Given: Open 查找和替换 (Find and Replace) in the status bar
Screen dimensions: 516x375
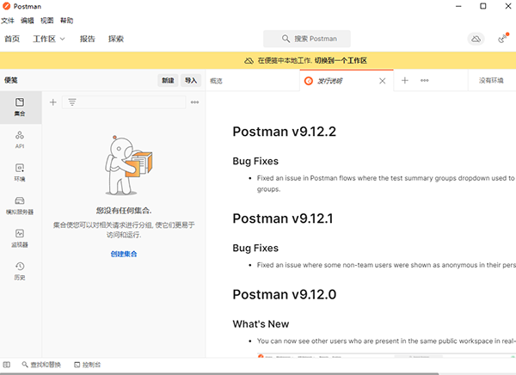Looking at the screenshot, I should [x=41, y=365].
